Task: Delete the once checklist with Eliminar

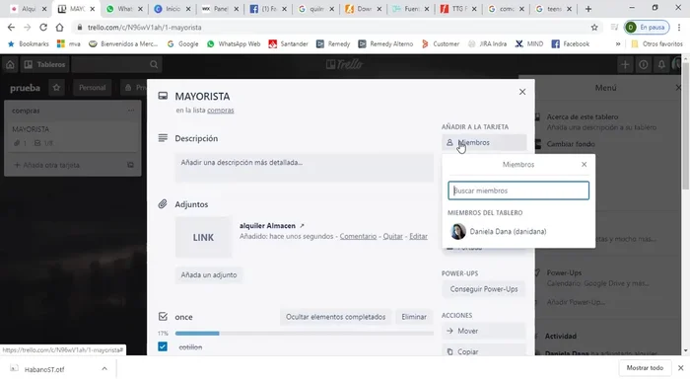Action: click(x=414, y=317)
